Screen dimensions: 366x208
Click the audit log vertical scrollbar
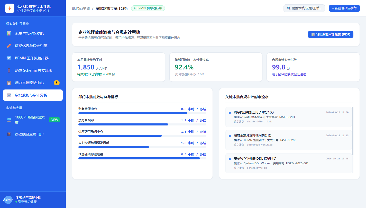(353, 131)
